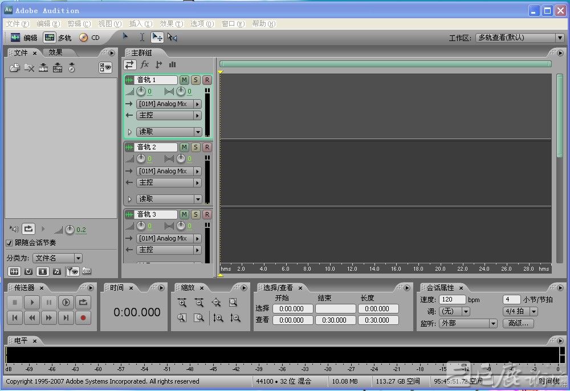Show track sends view
The width and height of the screenshot is (570, 391).
coord(158,64)
